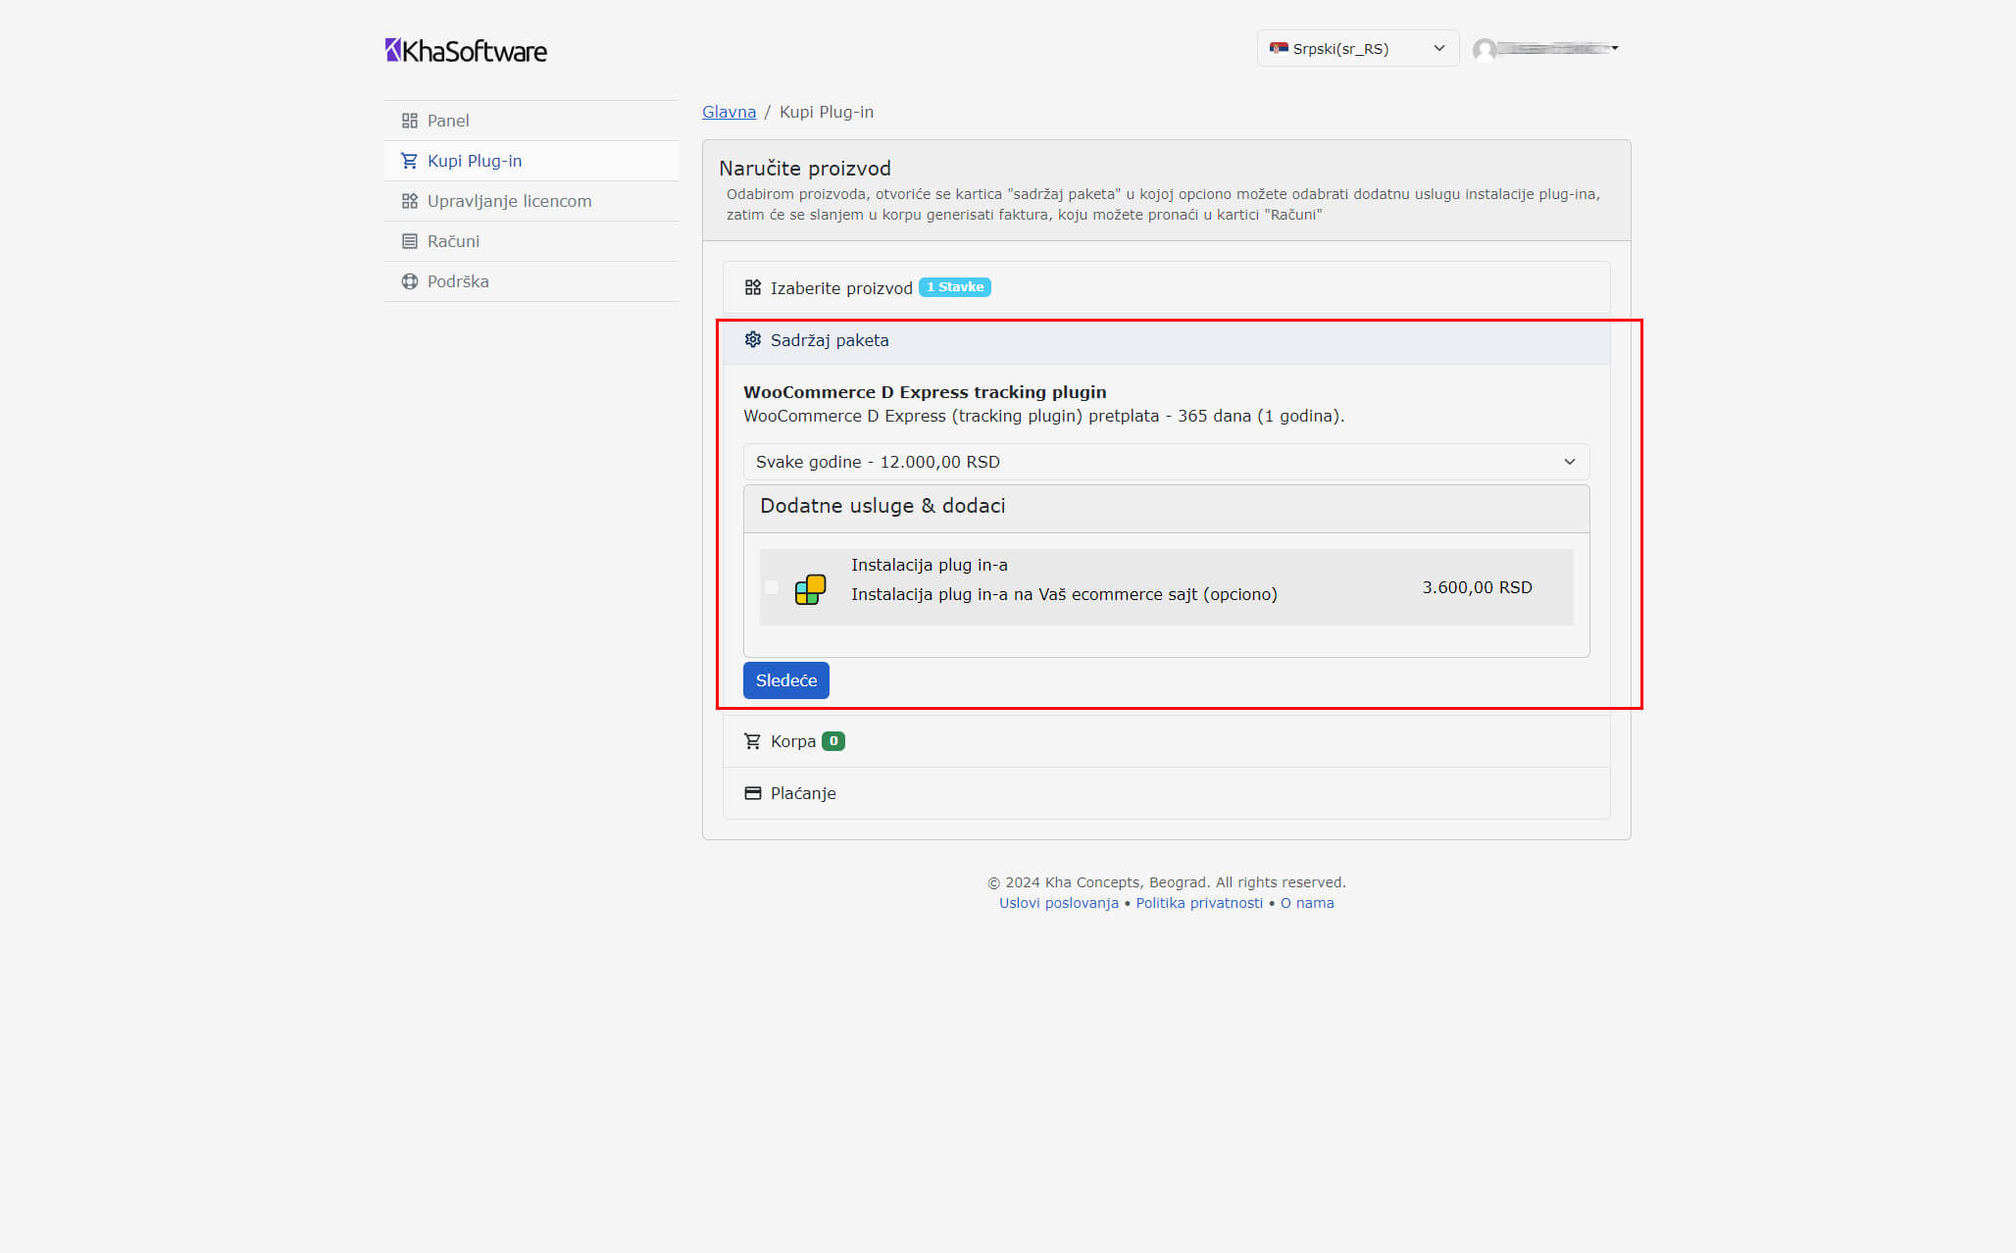Click the gear icon beside Sadržaj paketa
This screenshot has width=2016, height=1253.
(x=753, y=339)
